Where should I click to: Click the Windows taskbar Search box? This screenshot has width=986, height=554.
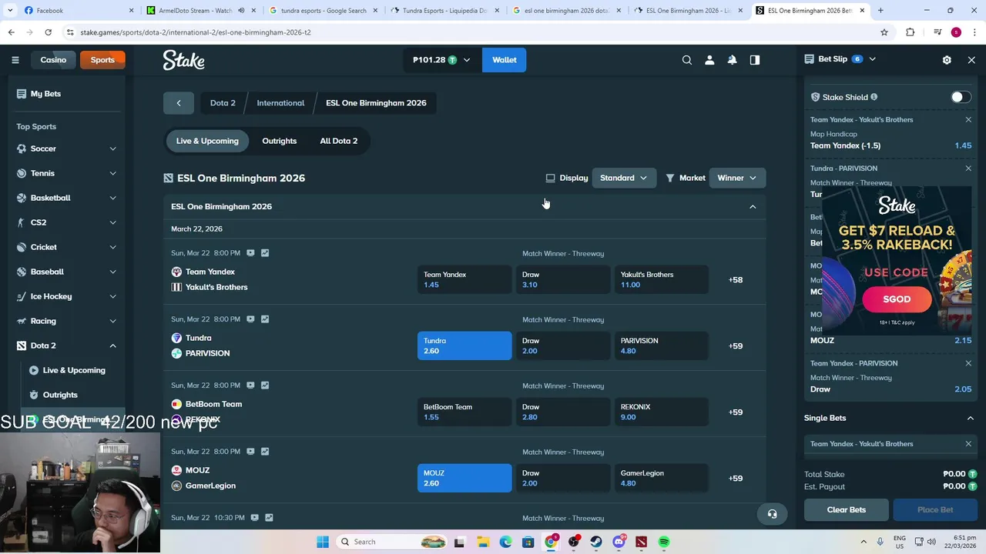[x=393, y=542]
